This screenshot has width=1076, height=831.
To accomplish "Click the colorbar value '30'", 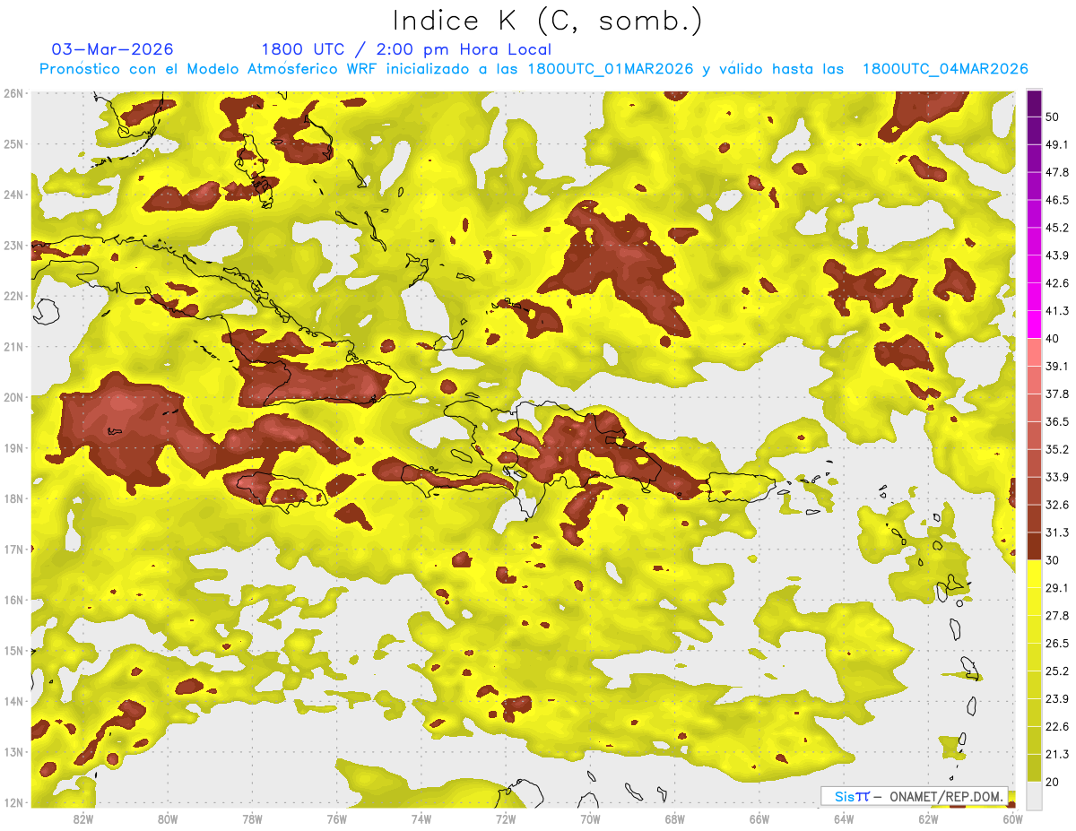I will pyautogui.click(x=1053, y=560).
